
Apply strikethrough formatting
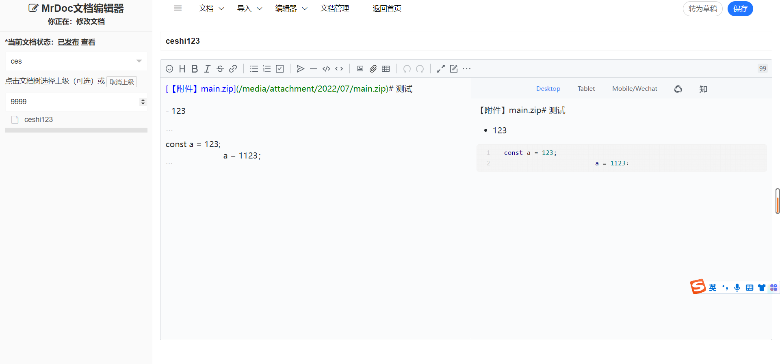pyautogui.click(x=220, y=69)
